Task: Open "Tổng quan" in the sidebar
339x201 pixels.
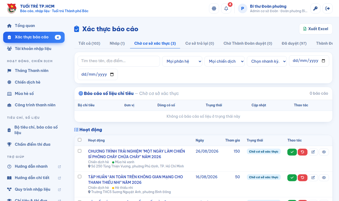Action: pyautogui.click(x=34, y=26)
